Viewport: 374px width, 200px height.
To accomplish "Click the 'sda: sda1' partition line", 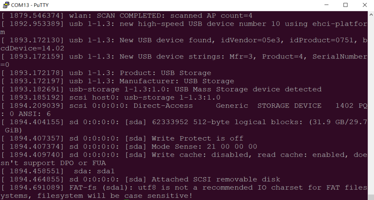I will click(58, 171).
